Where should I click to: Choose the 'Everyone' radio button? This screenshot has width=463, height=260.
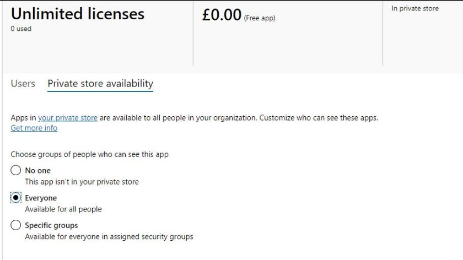click(x=16, y=198)
